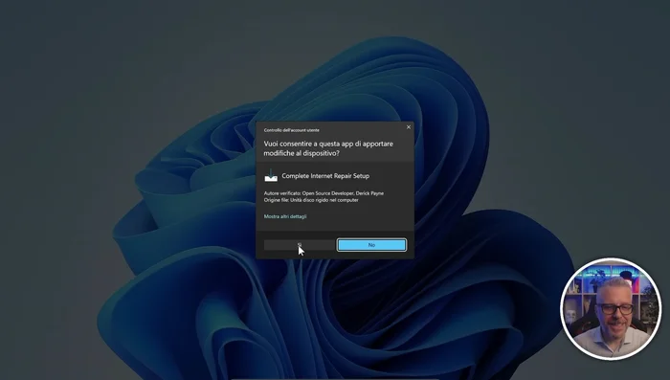Click the Autore verificato publisher line
The width and height of the screenshot is (670, 380).
click(x=324, y=193)
